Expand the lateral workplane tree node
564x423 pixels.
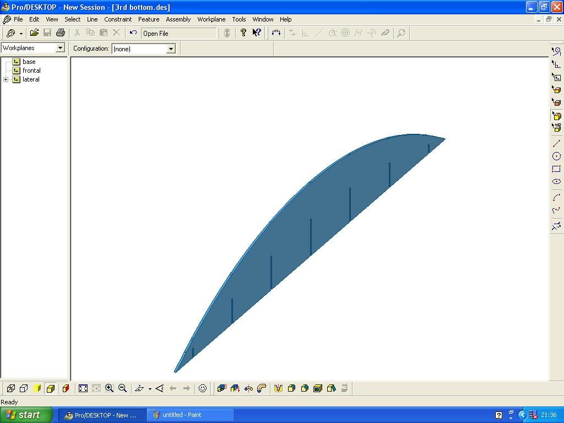(x=6, y=79)
